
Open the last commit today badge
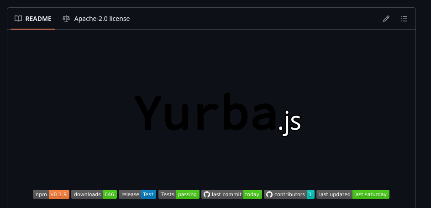(x=232, y=194)
